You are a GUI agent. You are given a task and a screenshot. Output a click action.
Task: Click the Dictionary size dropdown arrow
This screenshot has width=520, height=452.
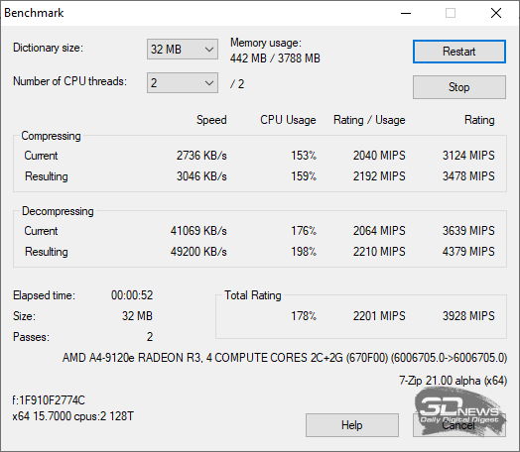(x=209, y=50)
